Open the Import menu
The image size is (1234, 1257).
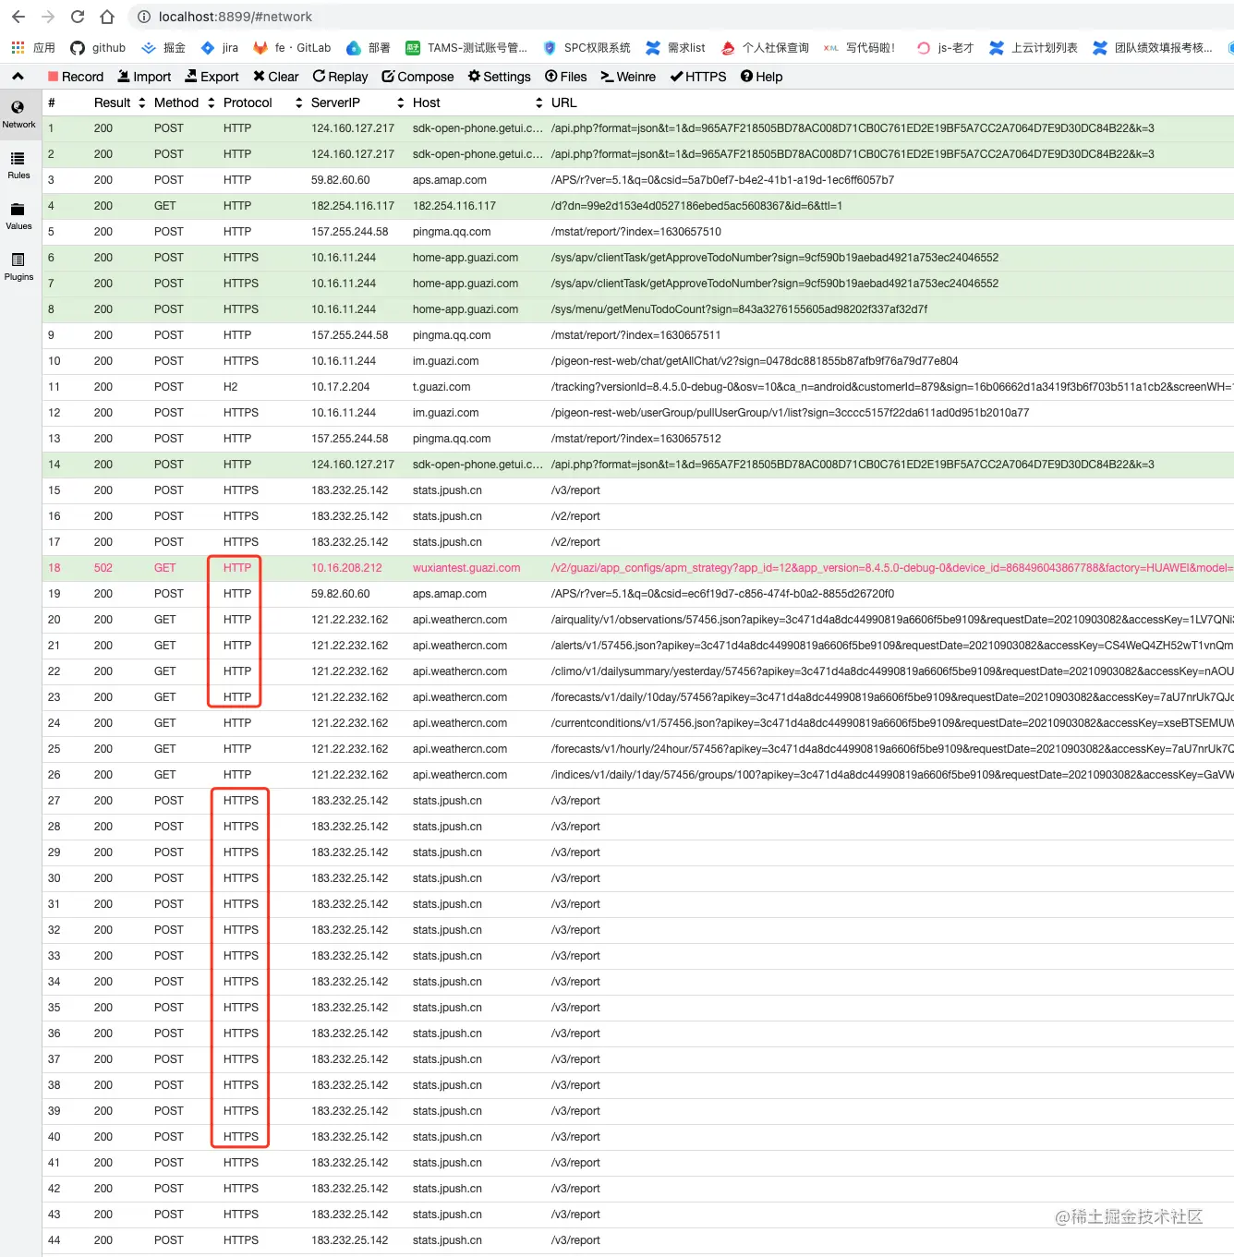tap(144, 77)
